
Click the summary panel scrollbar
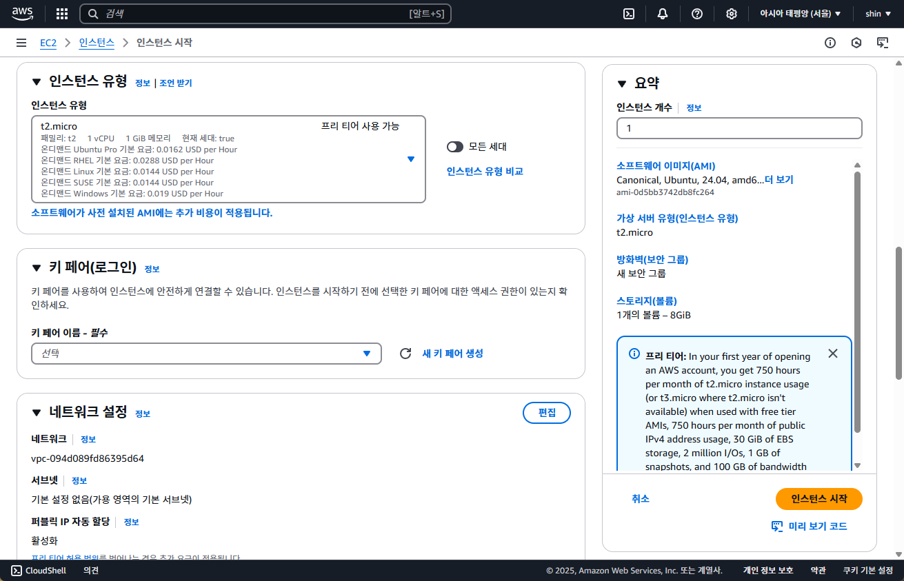(x=858, y=302)
